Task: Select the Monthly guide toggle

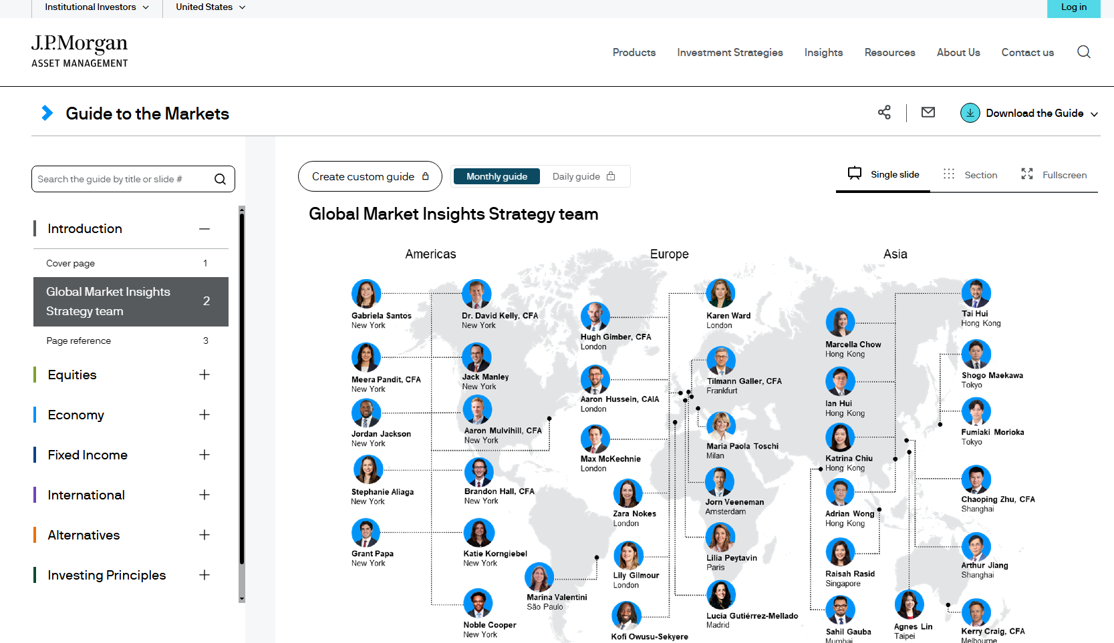Action: tap(497, 176)
